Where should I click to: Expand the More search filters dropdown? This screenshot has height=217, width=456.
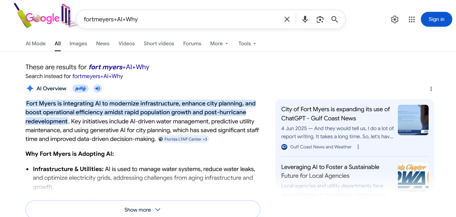[219, 44]
